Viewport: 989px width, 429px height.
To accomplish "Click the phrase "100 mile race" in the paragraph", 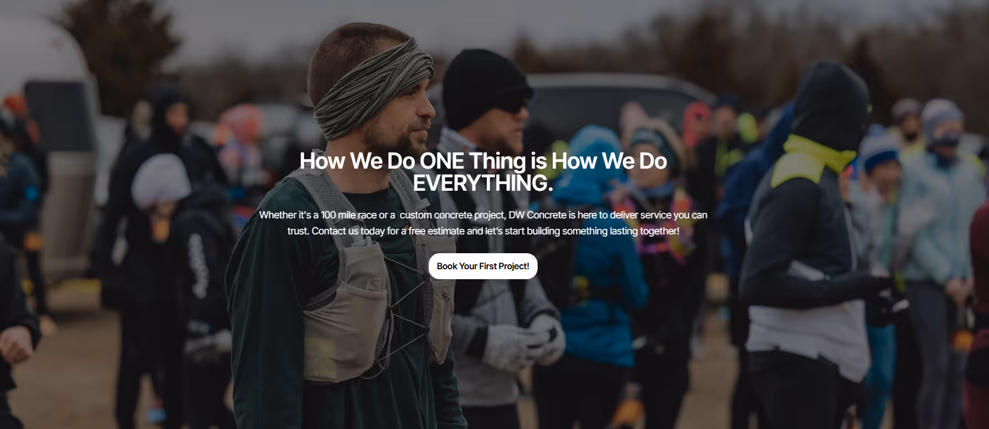I will pyautogui.click(x=348, y=215).
